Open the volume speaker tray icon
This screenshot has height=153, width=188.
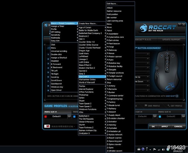(163, 150)
